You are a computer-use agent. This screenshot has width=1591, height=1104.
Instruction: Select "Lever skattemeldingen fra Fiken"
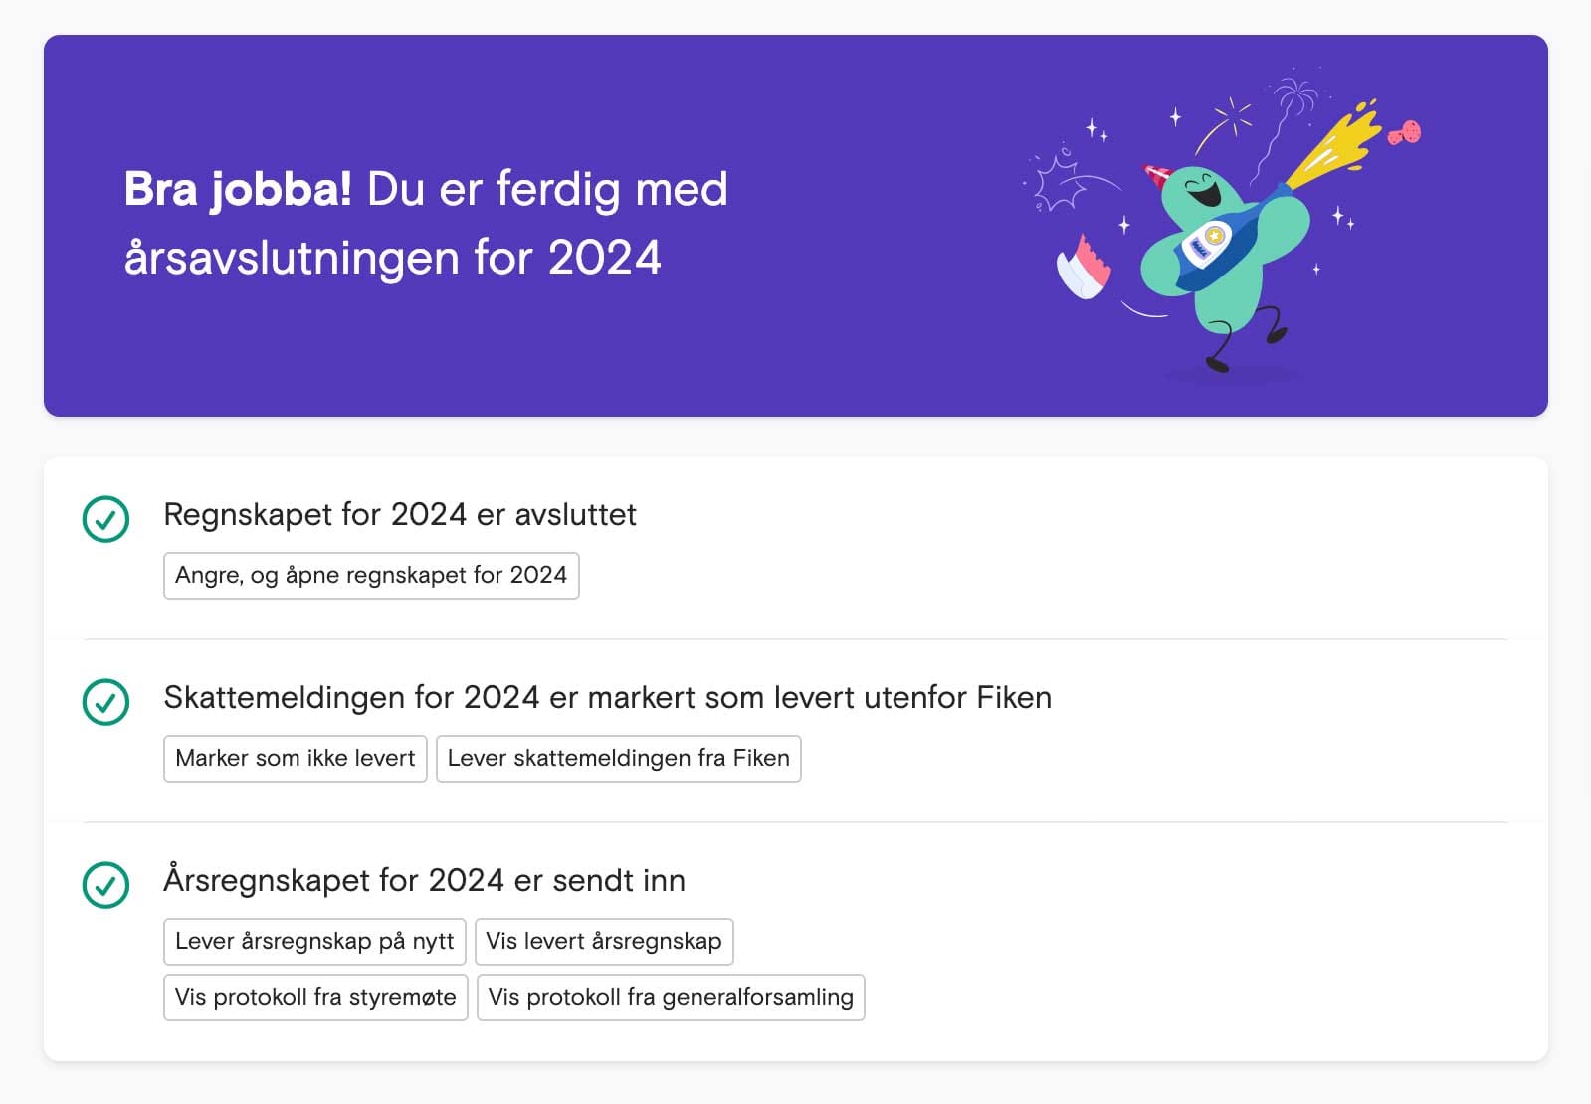[x=618, y=758]
